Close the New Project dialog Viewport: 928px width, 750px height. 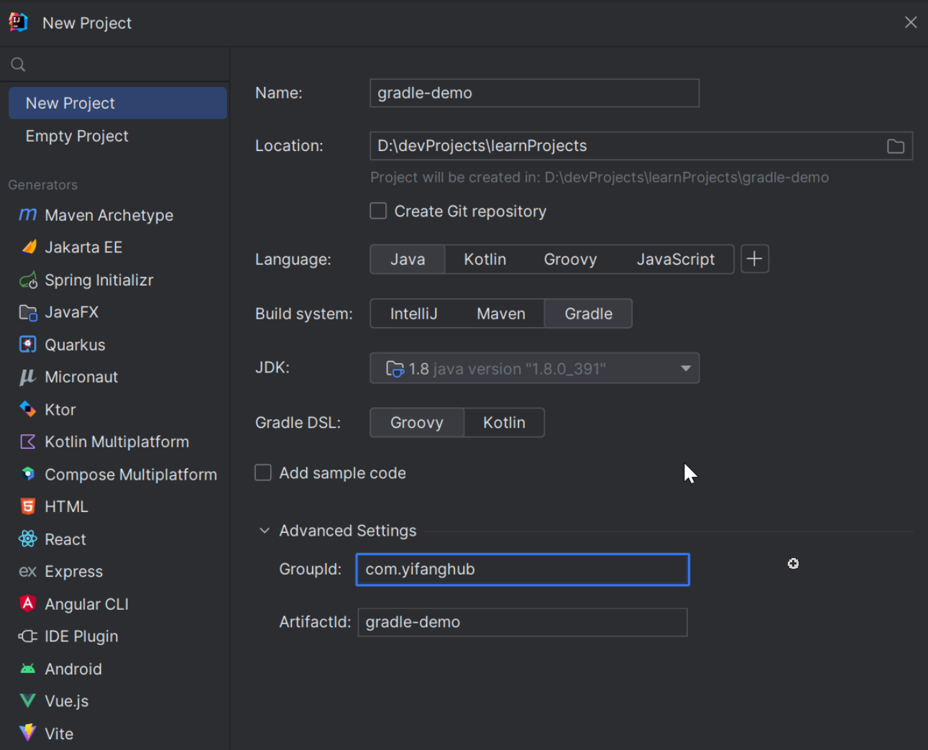click(911, 22)
